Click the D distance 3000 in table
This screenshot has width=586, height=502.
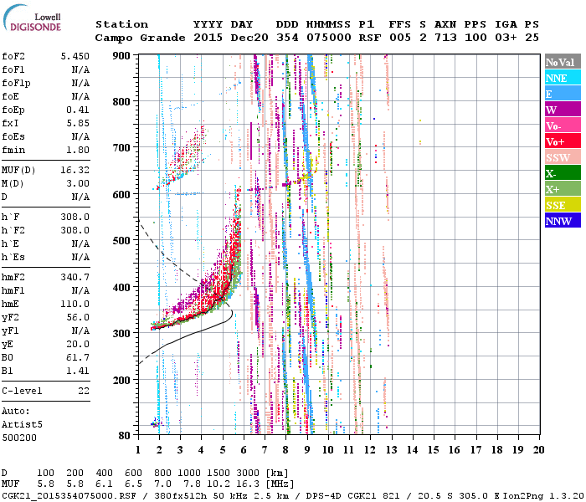(248, 474)
